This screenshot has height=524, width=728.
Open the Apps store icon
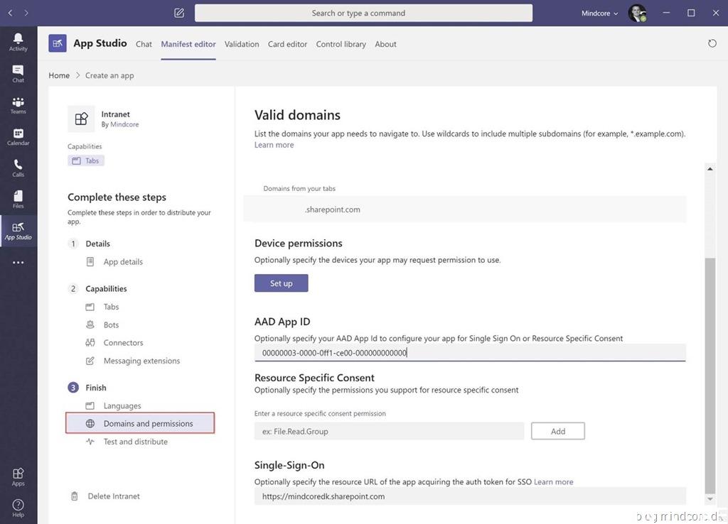(x=18, y=476)
